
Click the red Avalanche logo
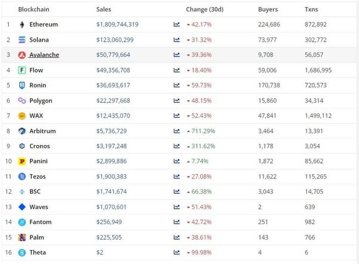[x=22, y=55]
